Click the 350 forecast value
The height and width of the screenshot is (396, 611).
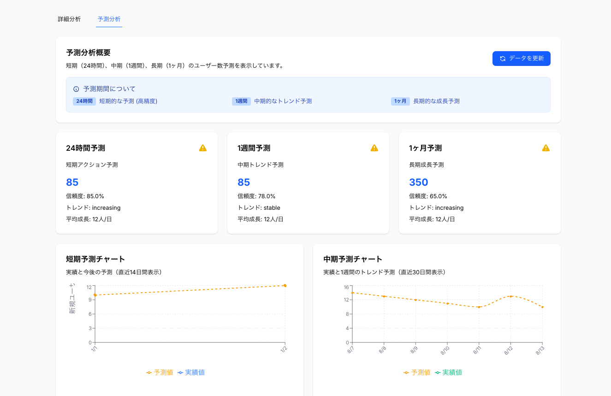(419, 182)
